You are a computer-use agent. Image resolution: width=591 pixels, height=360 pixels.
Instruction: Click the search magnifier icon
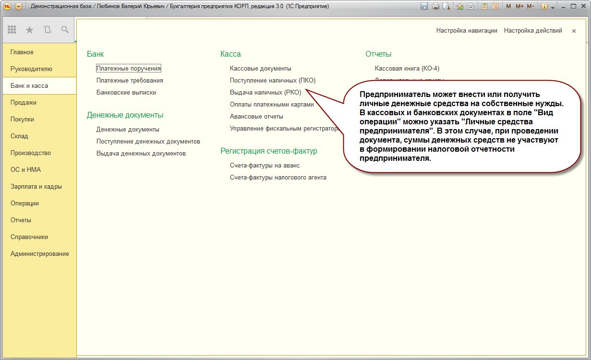pyautogui.click(x=65, y=30)
